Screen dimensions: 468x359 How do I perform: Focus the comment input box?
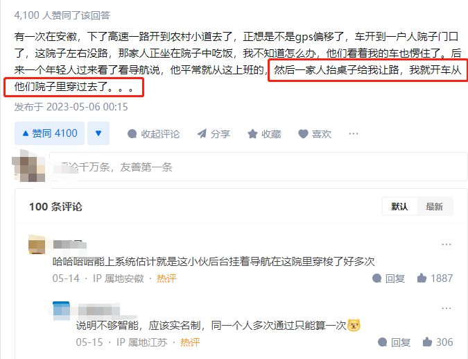tap(259, 167)
